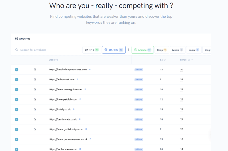Open https://bestforcats.co.uk website link
Screen dimensions: 228x151
click(63, 119)
